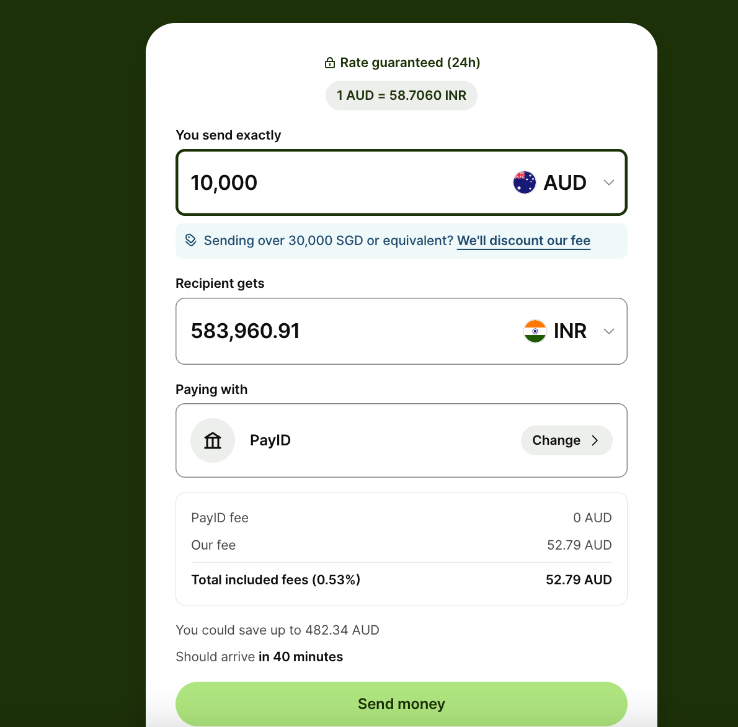Viewport: 738px width, 727px height.
Task: Click the Australian flag icon
Action: point(524,182)
